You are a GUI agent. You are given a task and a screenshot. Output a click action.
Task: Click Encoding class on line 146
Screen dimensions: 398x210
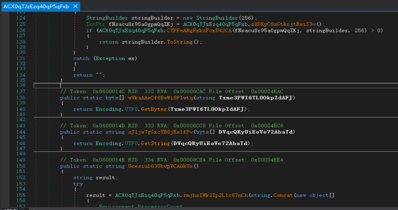[108, 143]
